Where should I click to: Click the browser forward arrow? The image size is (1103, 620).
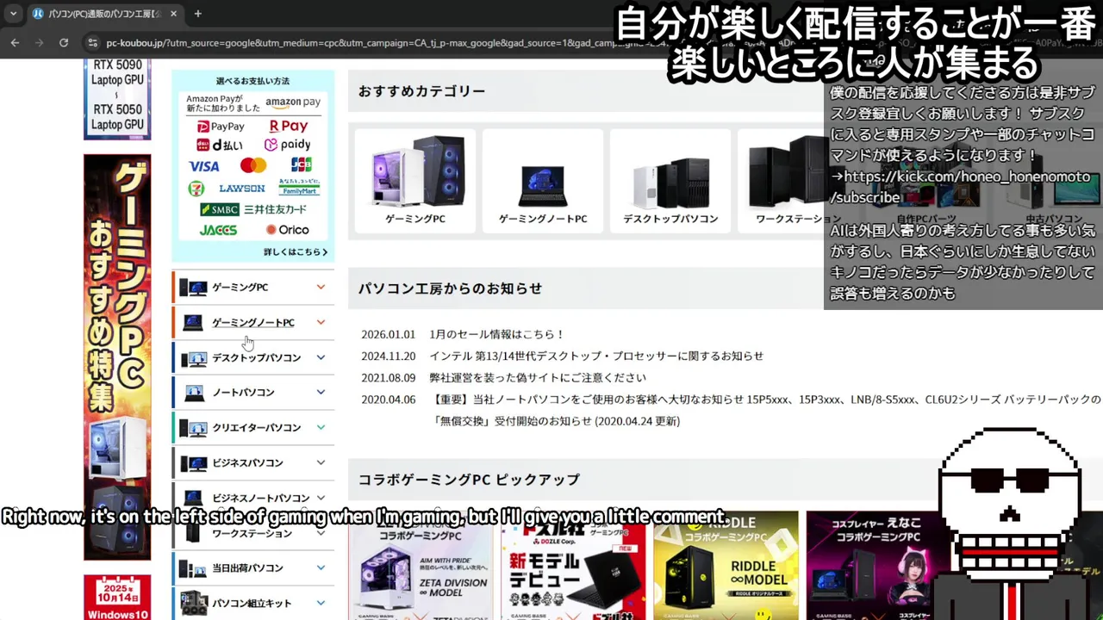tap(39, 42)
